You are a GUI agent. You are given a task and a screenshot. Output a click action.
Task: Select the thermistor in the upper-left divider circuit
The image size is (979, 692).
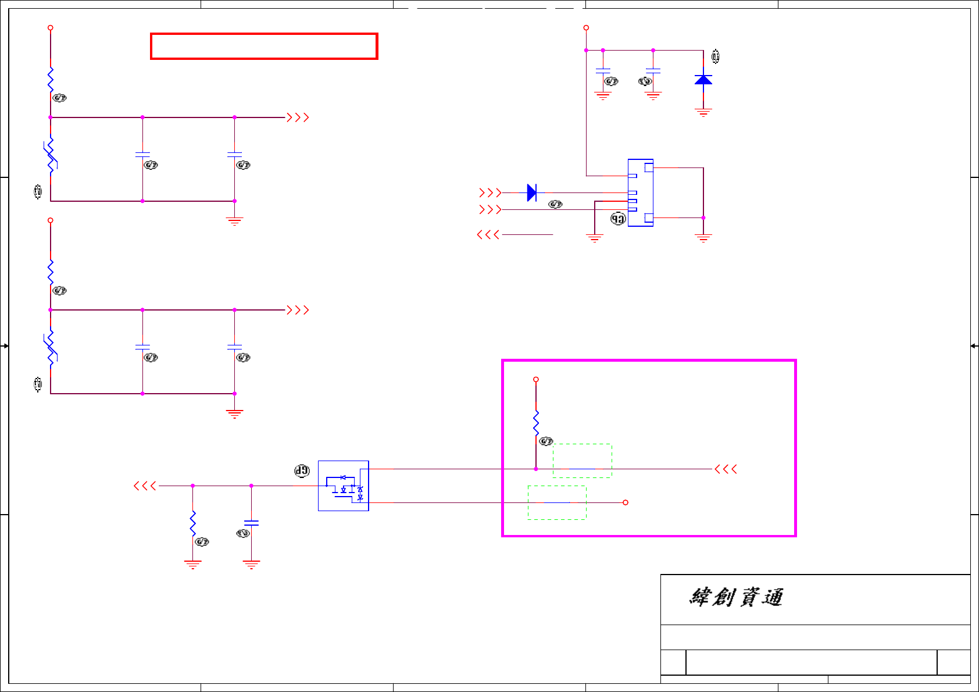(x=51, y=156)
